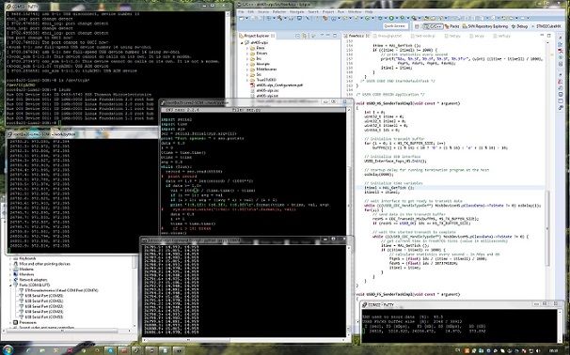Click the Open Perspective icon in Eclipse
570x355 pixels.
coord(418,26)
